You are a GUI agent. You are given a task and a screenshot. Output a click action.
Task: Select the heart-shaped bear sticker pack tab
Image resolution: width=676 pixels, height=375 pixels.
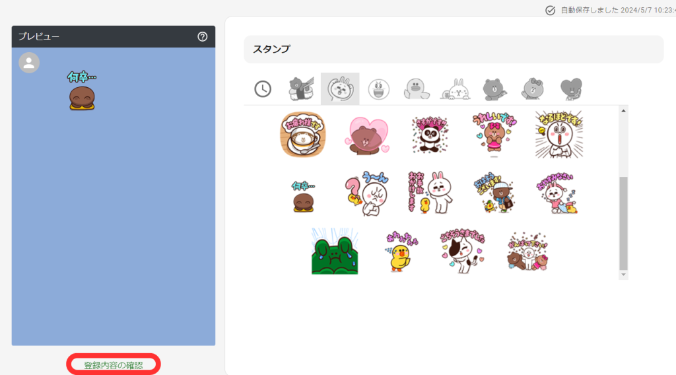click(571, 89)
